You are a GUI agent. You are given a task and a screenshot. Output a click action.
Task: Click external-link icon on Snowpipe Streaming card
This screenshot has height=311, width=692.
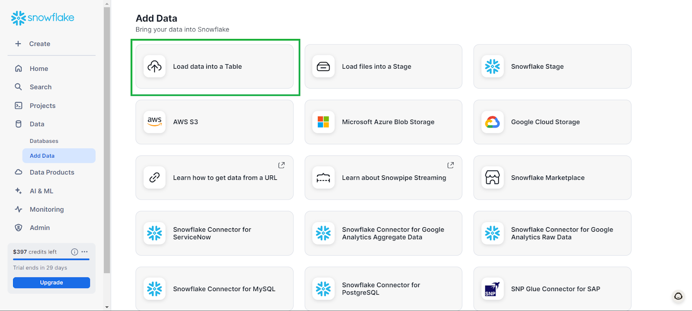(x=451, y=165)
